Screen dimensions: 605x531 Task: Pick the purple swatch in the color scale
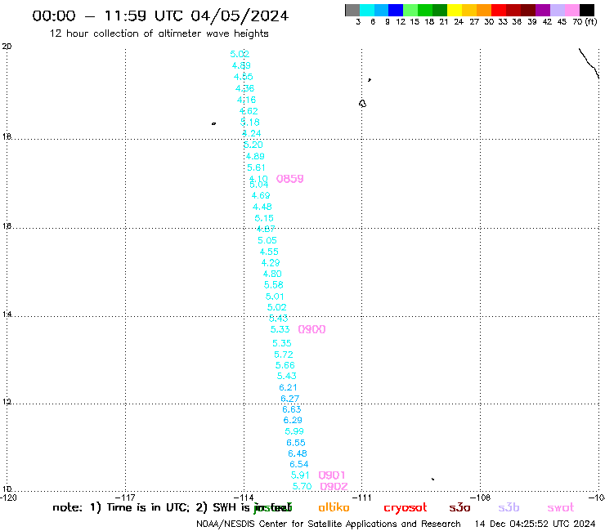(543, 10)
